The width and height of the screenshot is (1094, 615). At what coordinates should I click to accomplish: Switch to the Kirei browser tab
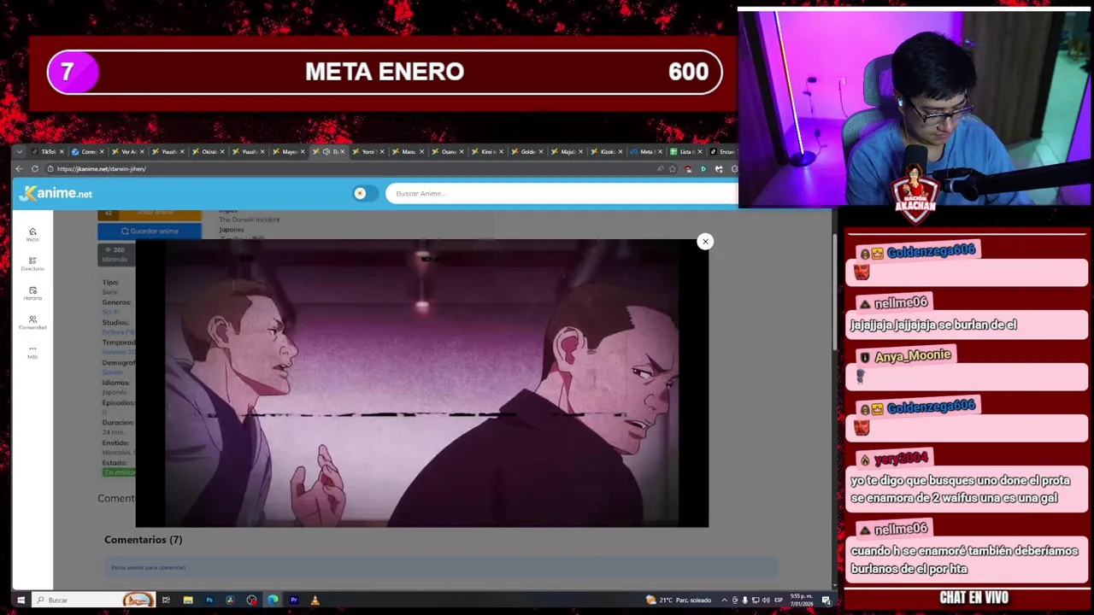tap(488, 151)
